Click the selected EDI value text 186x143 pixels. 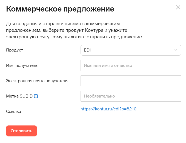click(87, 50)
